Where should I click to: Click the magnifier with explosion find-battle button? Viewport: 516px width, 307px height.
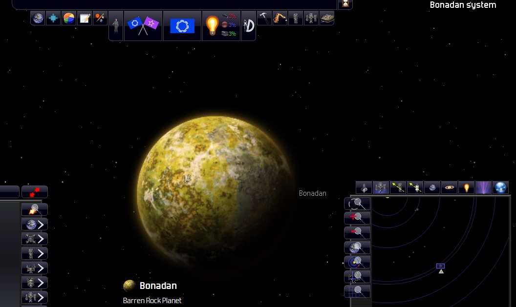pos(35,209)
